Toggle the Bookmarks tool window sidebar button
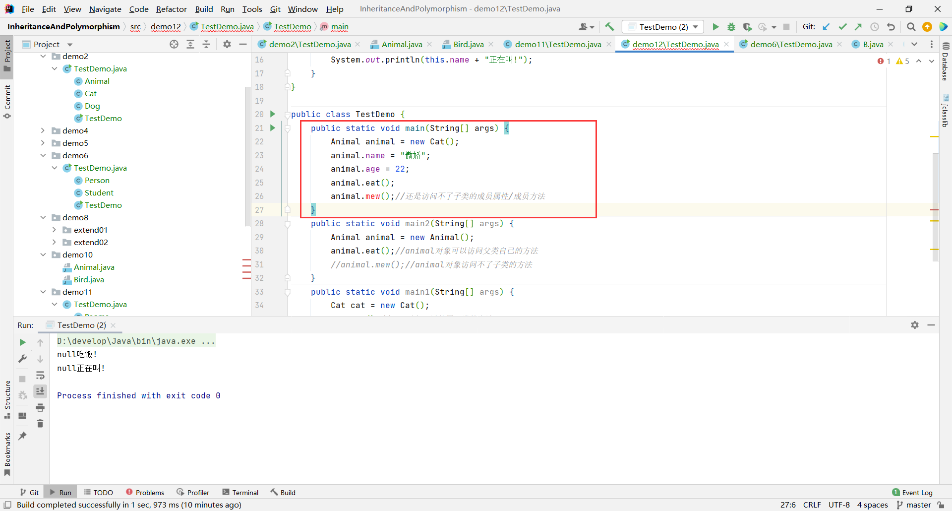The width and height of the screenshot is (952, 511). (x=7, y=454)
